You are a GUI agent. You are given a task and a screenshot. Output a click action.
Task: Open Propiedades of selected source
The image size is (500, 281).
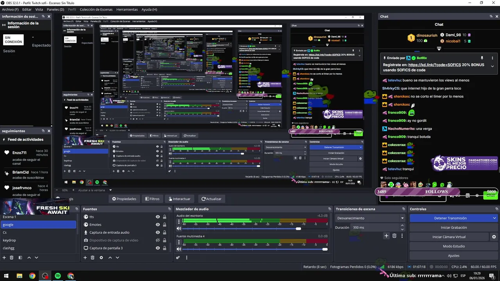[x=124, y=199]
